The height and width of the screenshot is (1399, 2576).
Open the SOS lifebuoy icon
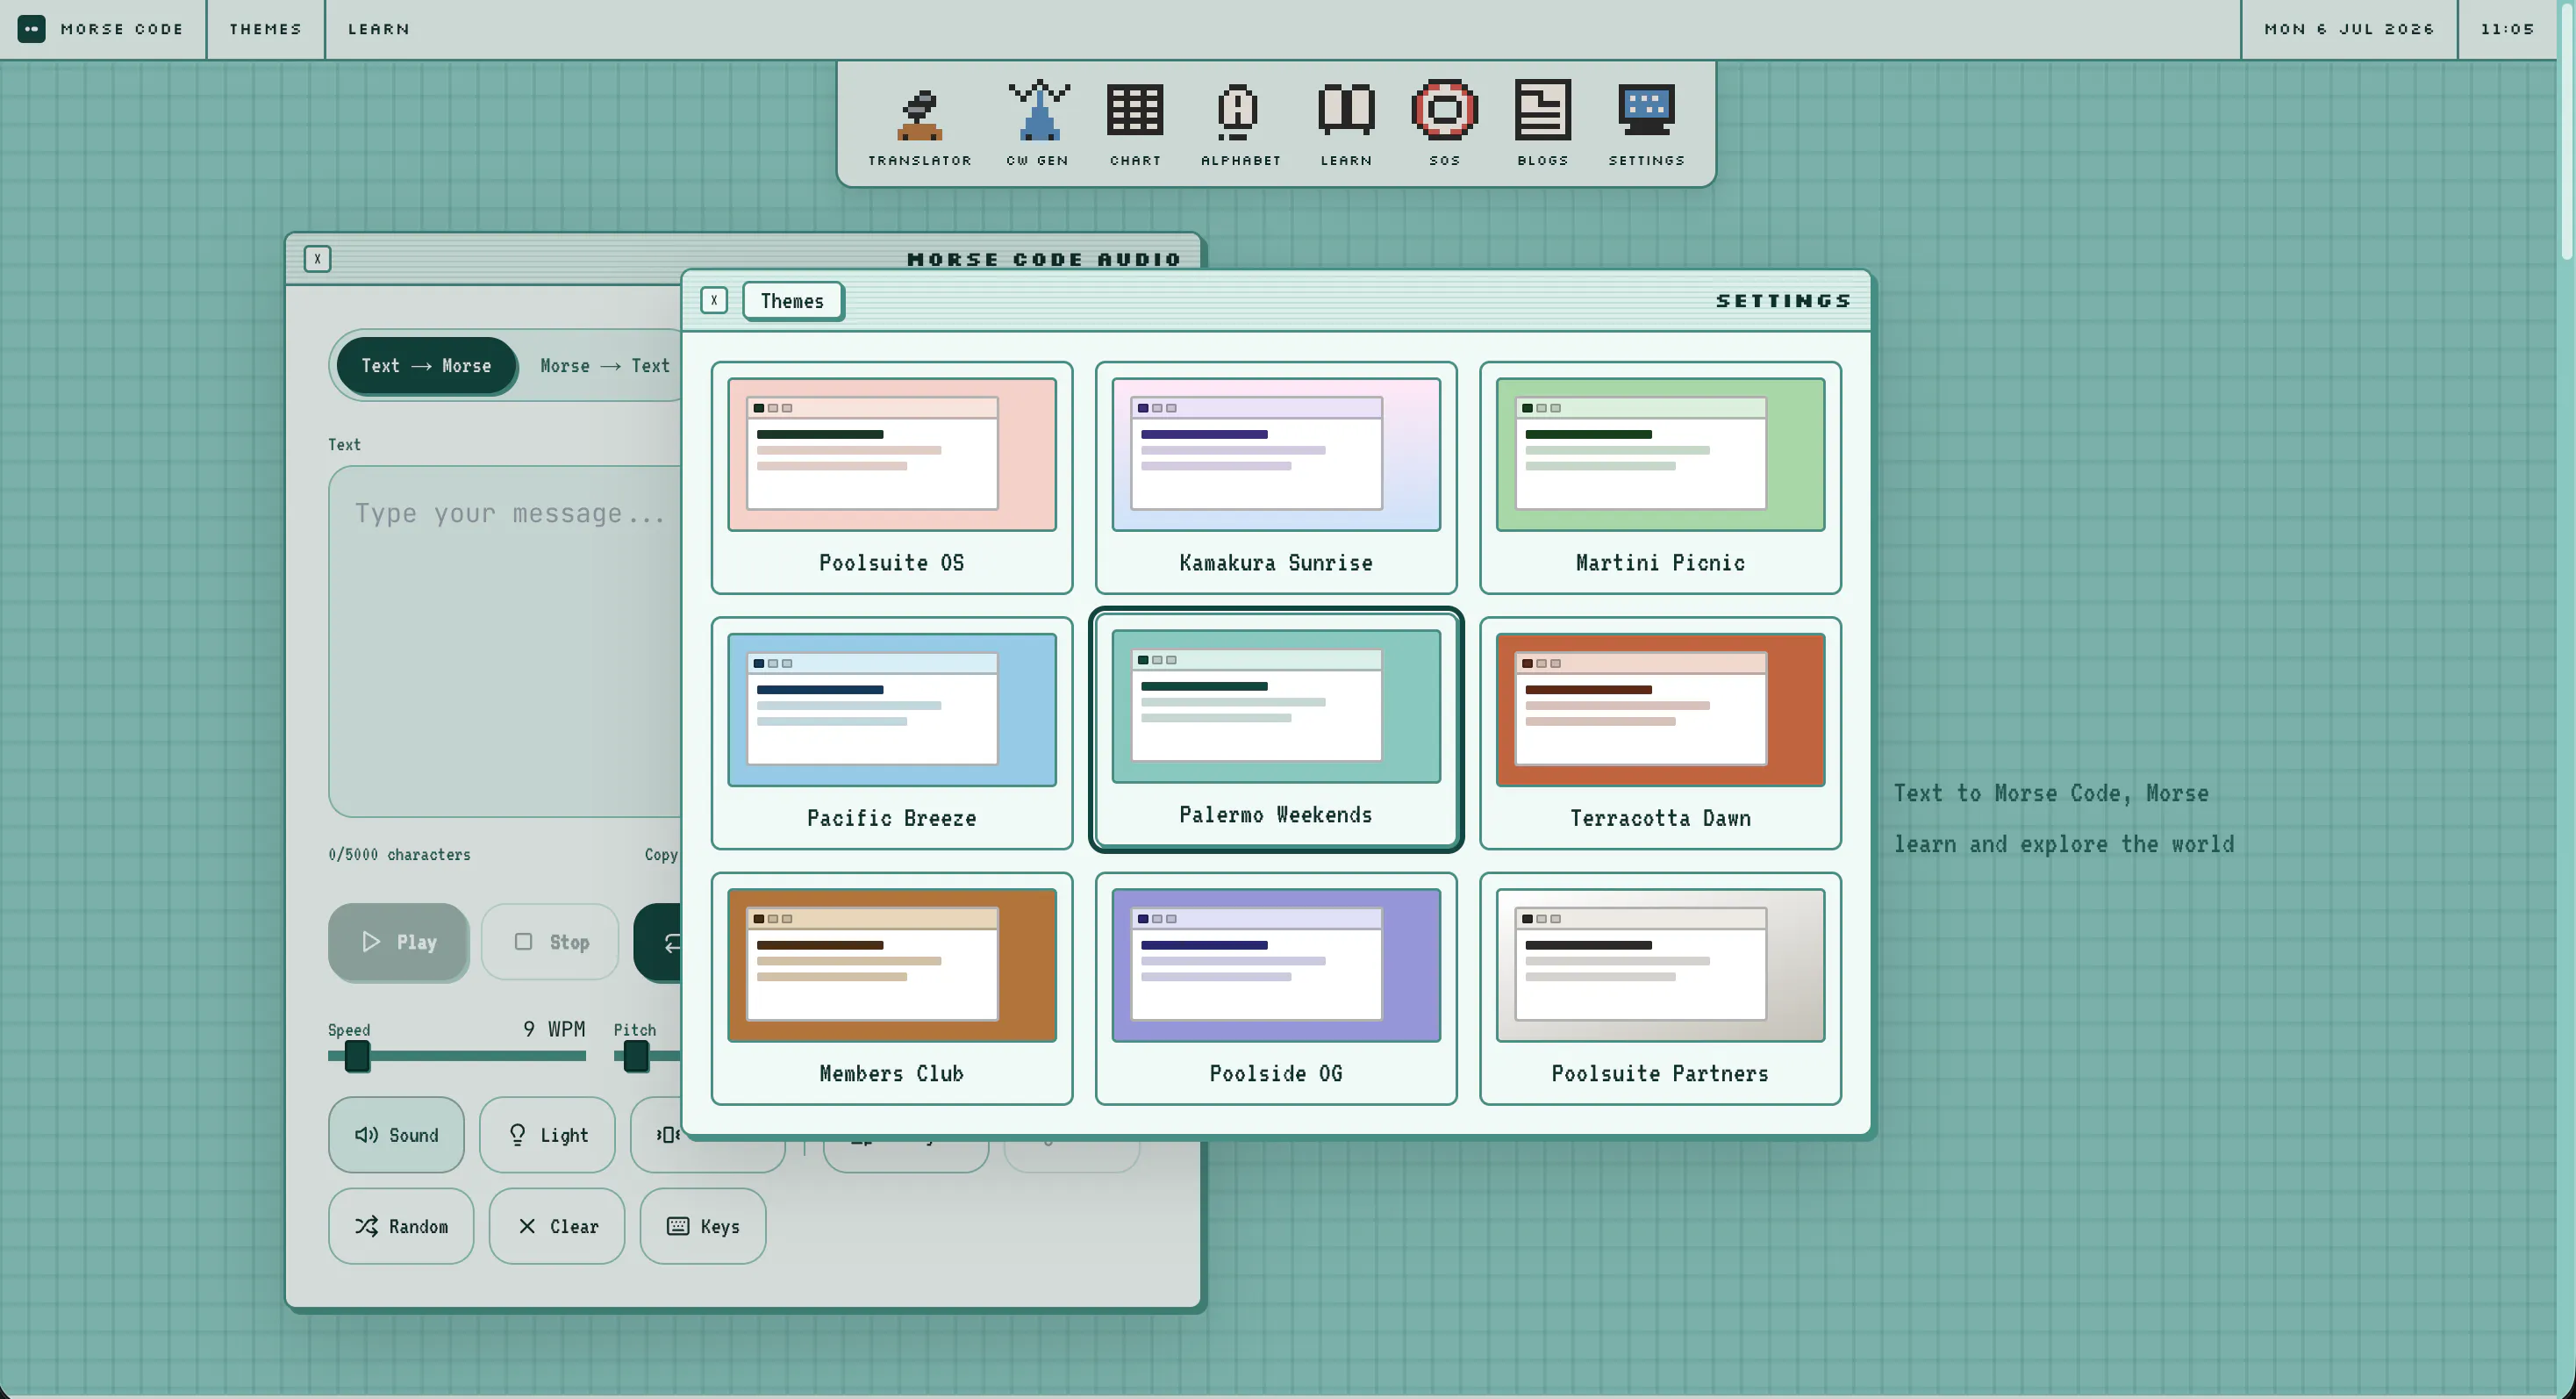(1444, 124)
